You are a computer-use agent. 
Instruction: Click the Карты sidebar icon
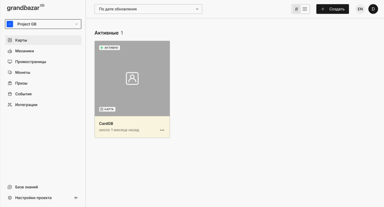pyautogui.click(x=10, y=40)
